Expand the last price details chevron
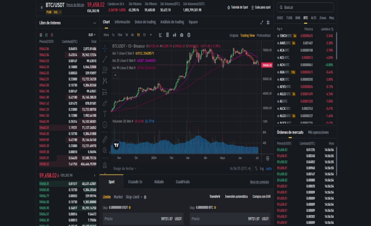Viewport: 371px width, 226px height. pyautogui.click(x=94, y=175)
